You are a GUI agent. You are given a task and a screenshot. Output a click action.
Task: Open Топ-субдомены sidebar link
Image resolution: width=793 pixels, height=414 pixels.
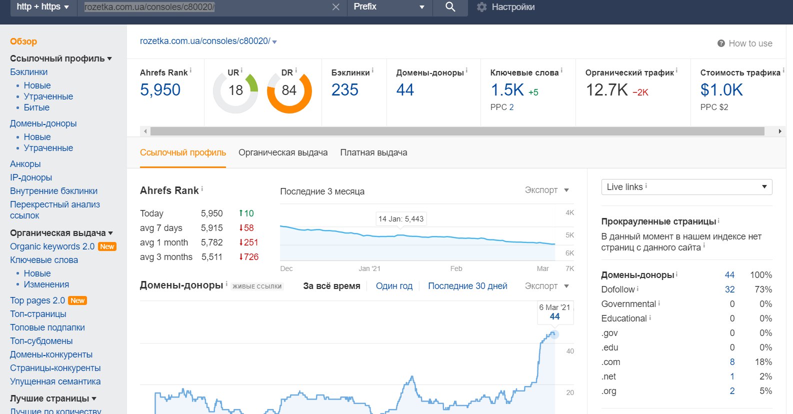coord(41,341)
